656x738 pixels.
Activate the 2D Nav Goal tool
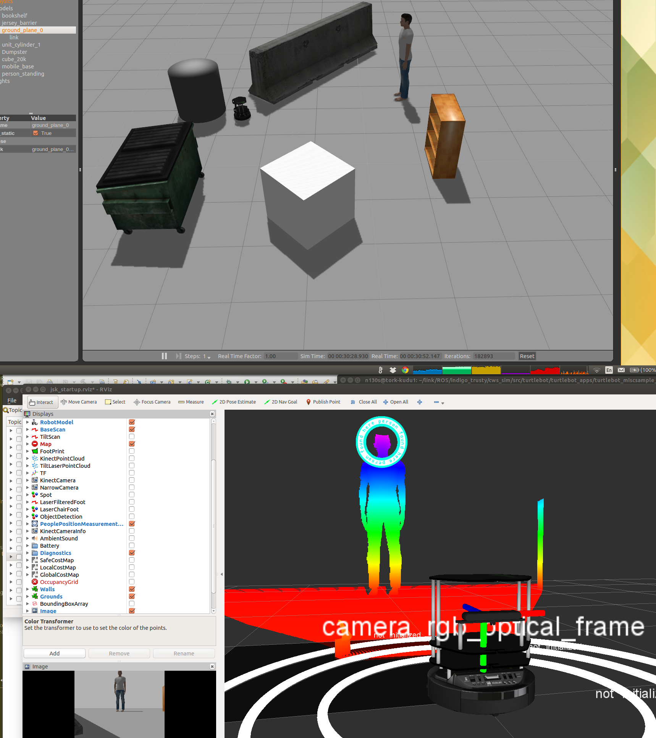point(281,402)
